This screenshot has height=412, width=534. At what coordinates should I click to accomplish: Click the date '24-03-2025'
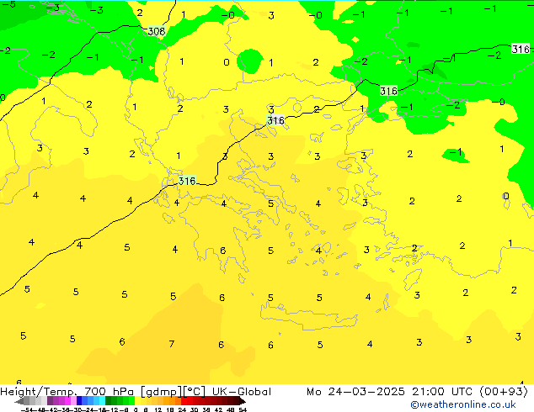366,392
